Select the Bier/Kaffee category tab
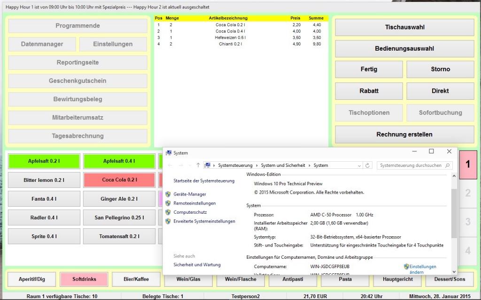481x300 pixels. [x=136, y=279]
